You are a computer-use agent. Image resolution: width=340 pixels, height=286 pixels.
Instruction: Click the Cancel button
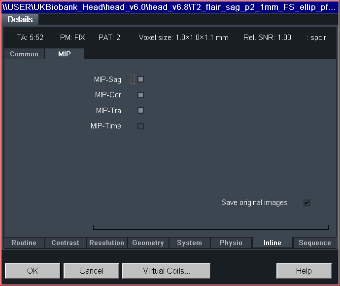click(x=91, y=271)
